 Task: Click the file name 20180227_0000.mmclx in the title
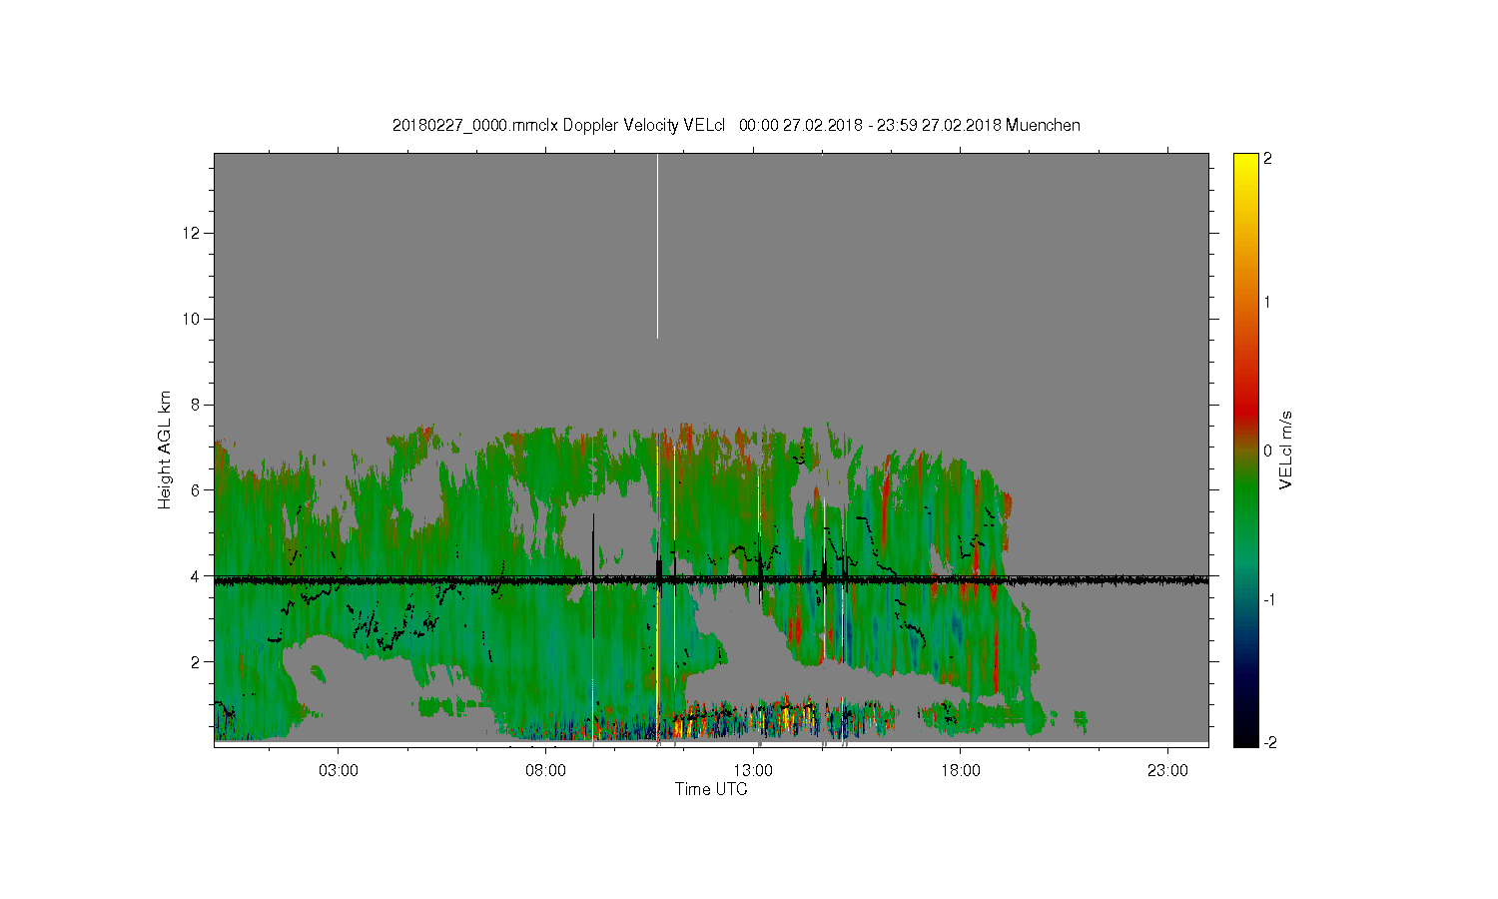475,125
